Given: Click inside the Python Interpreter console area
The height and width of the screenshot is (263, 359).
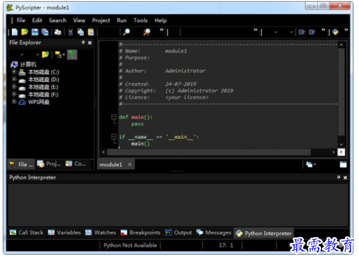Looking at the screenshot, I should tap(178, 205).
